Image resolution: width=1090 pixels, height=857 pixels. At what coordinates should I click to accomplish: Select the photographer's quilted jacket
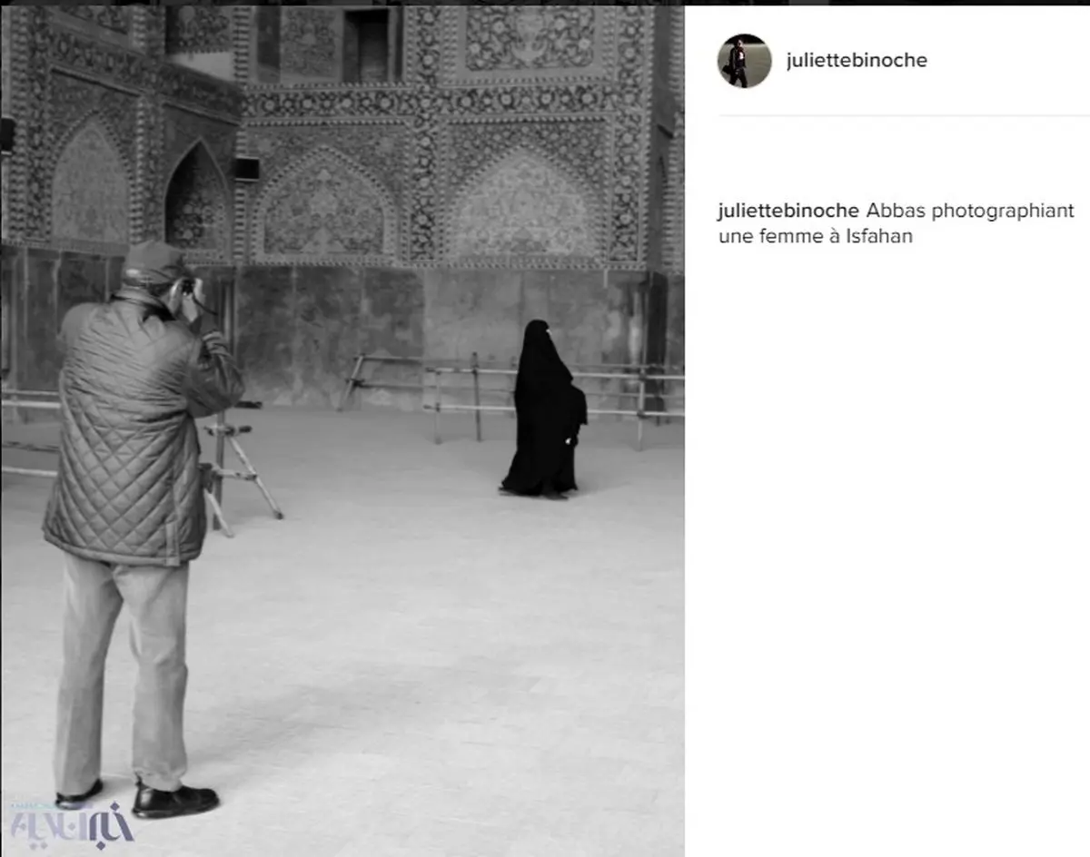[139, 427]
